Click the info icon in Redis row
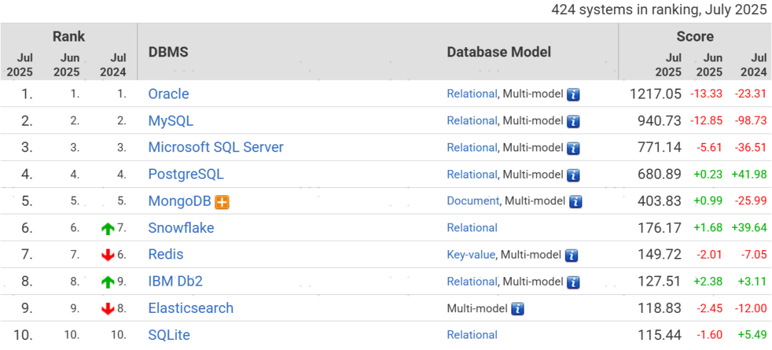The height and width of the screenshot is (350, 772). tap(571, 255)
